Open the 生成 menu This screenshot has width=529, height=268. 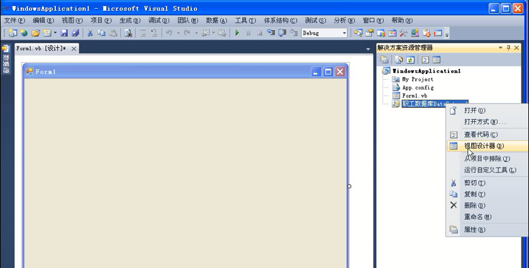(x=130, y=21)
